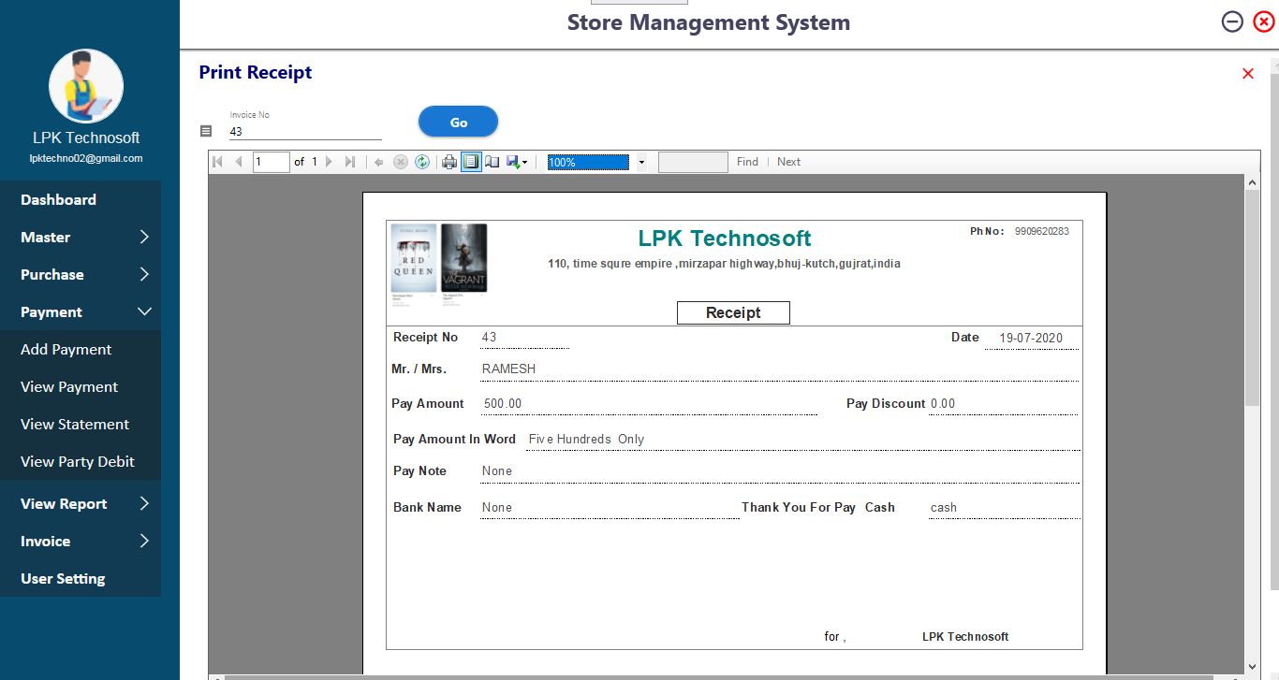Viewport: 1279px width, 680px height.
Task: Go to the last page arrow
Action: click(x=350, y=162)
